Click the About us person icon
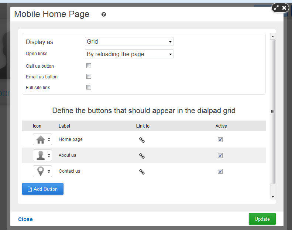The image size is (292, 230). point(40,155)
